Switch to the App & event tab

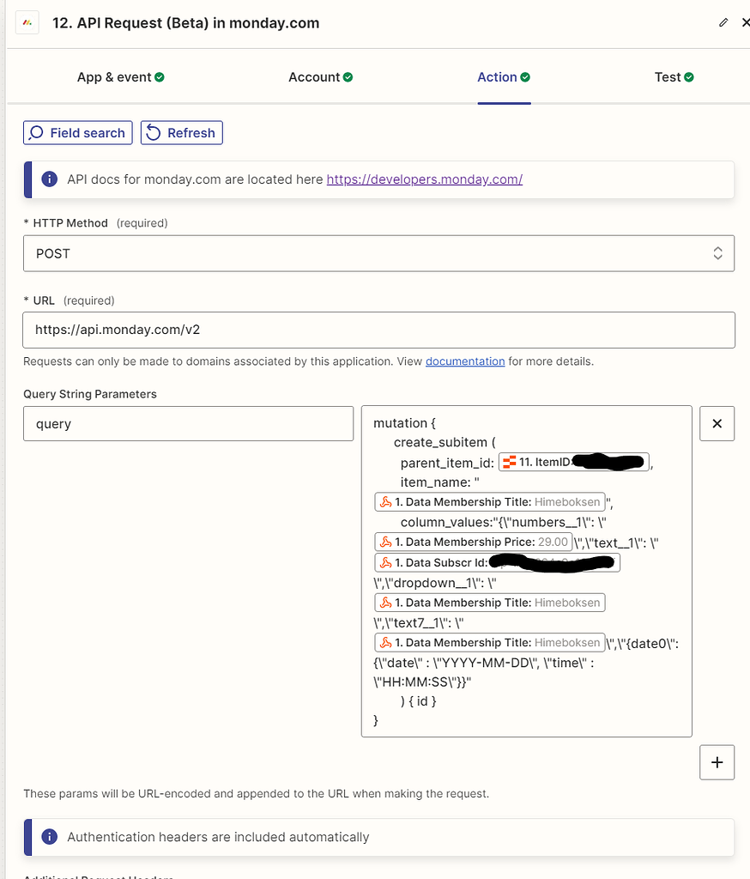tap(113, 76)
